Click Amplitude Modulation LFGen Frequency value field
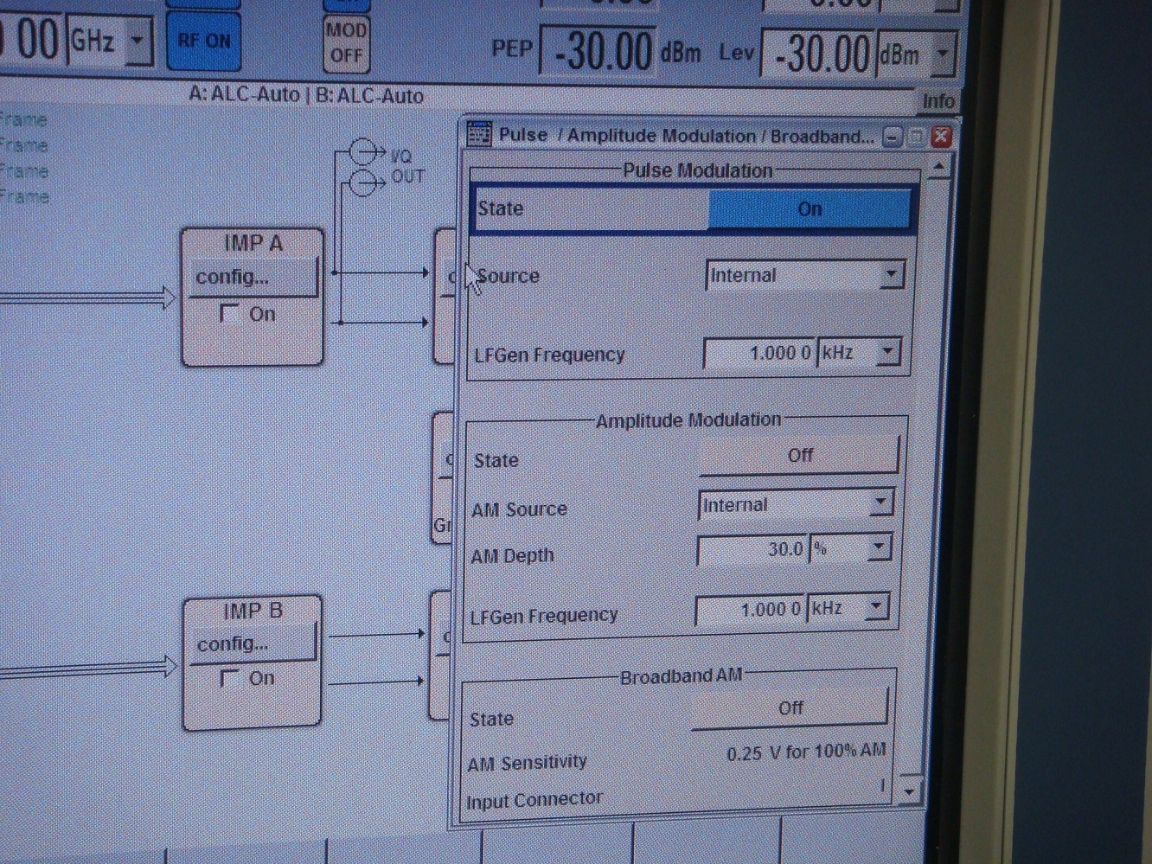Screen dimensions: 1152x864 tap(750, 610)
